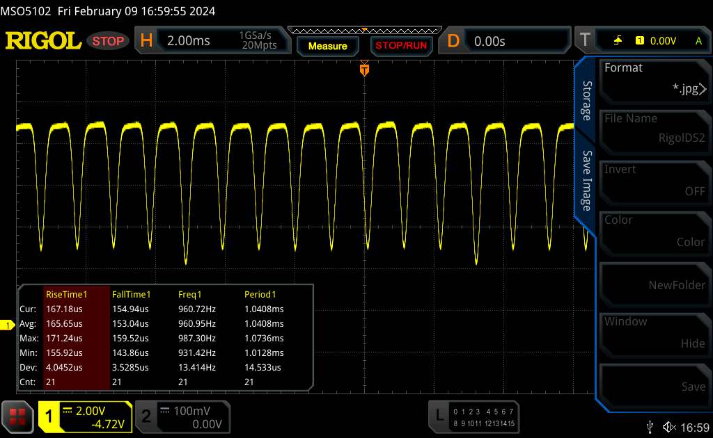
Task: Click the 1GSa/s sample rate readout
Action: (255, 35)
